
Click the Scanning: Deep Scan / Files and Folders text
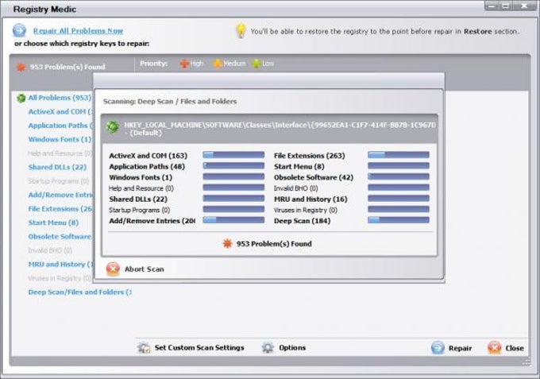[170, 101]
